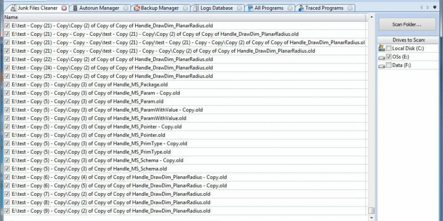
Task: Click the Local Disk (C:) drive icon
Action: pyautogui.click(x=382, y=48)
